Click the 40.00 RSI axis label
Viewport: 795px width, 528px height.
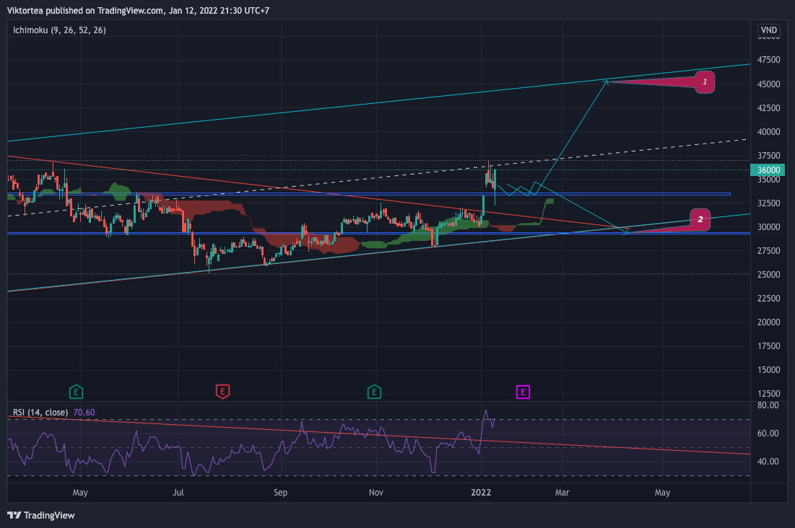(x=768, y=461)
